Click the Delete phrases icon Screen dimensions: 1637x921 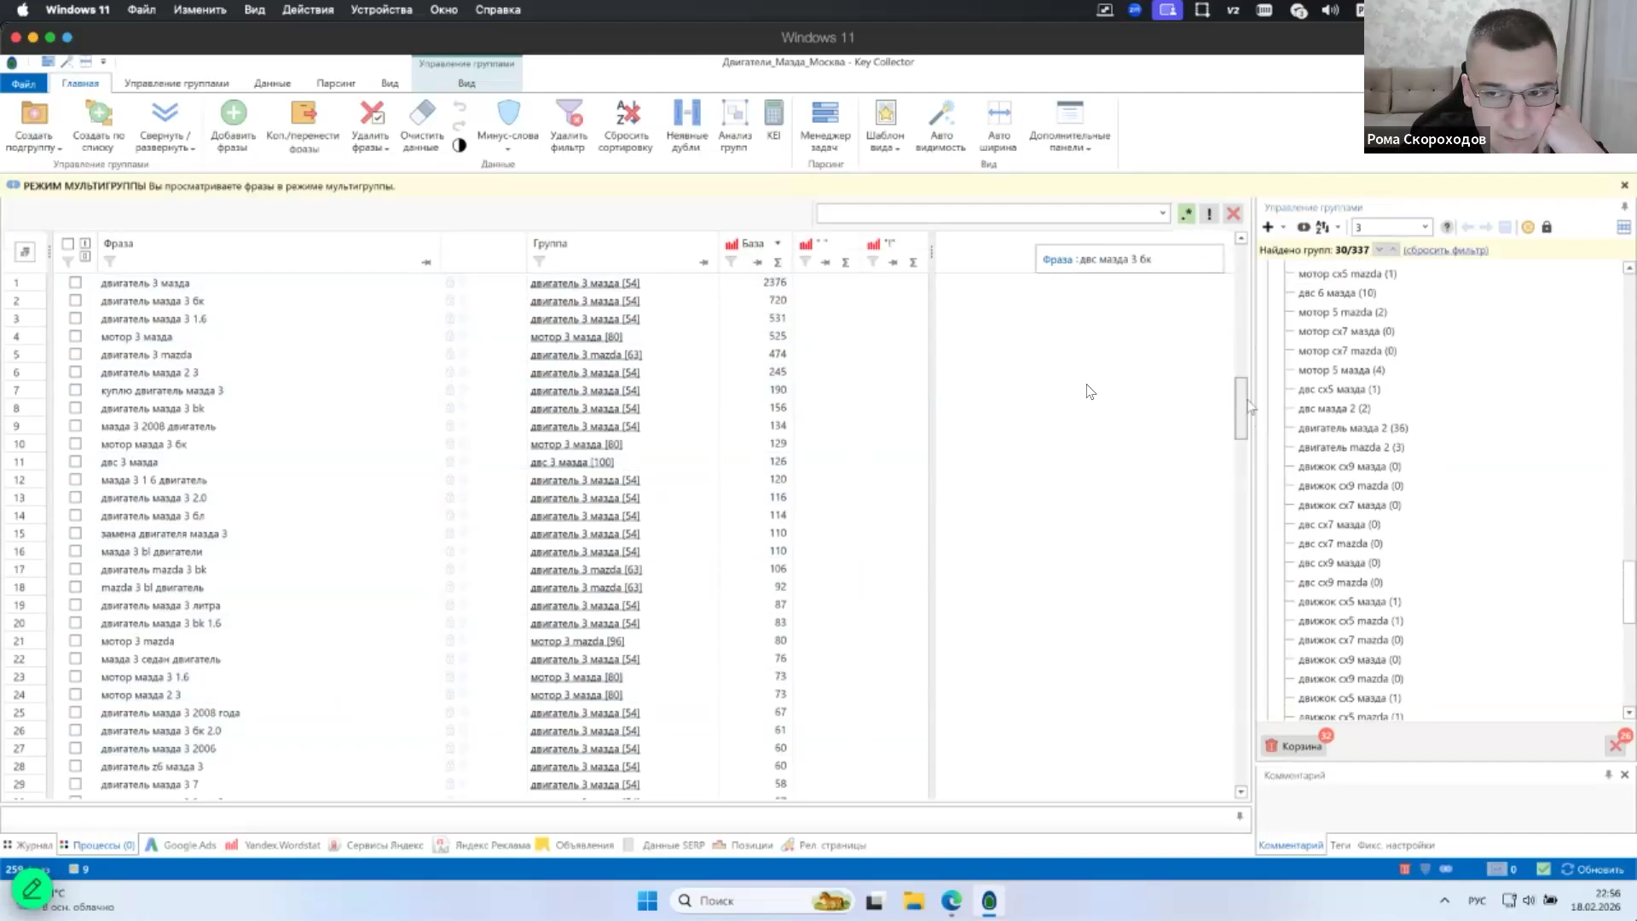coord(371,113)
